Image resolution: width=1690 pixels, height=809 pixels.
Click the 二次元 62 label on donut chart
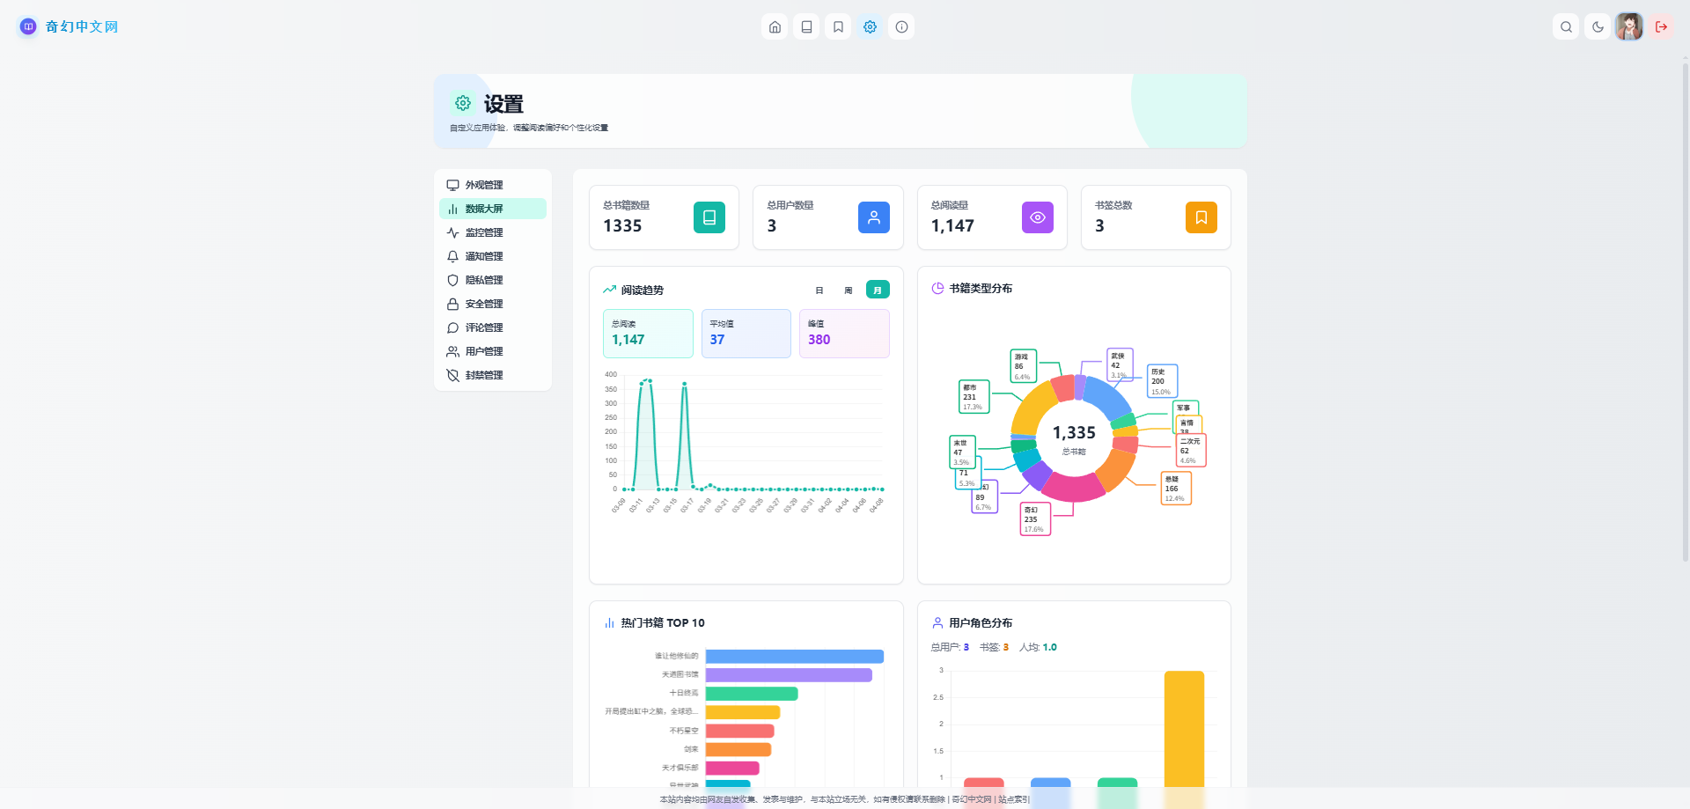1191,451
